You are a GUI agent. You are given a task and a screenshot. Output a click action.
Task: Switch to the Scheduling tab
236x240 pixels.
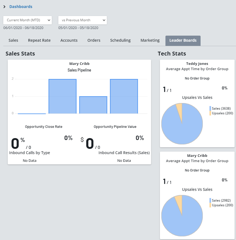120,40
